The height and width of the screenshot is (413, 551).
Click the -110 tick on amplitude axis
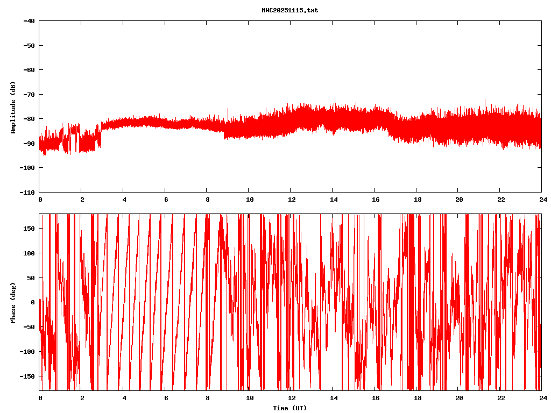pos(27,192)
